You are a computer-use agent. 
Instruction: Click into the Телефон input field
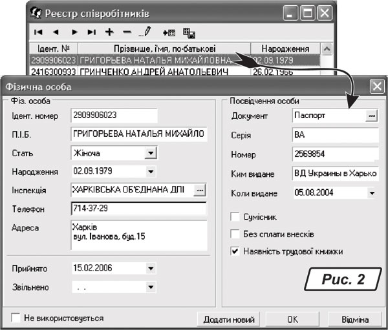pos(138,209)
